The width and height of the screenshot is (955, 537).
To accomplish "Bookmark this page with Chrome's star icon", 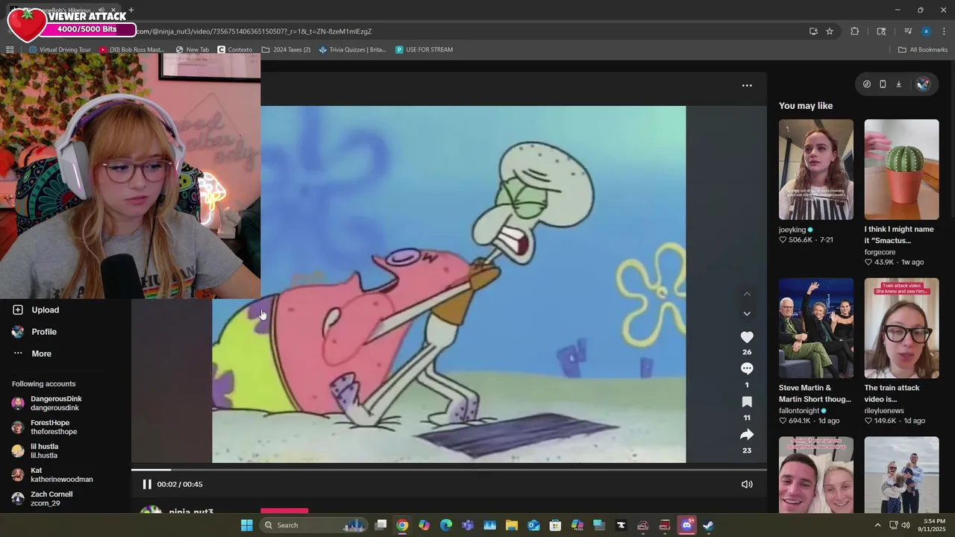I will click(x=830, y=31).
